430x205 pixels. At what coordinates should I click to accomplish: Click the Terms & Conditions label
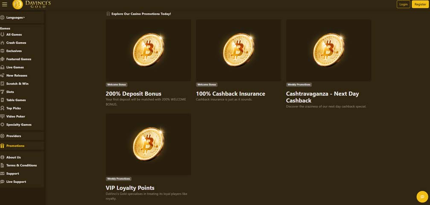click(x=21, y=165)
